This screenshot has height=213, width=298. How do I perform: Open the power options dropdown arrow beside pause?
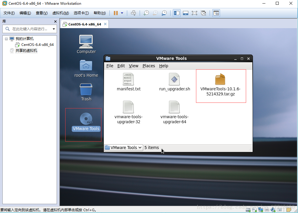[122, 13]
